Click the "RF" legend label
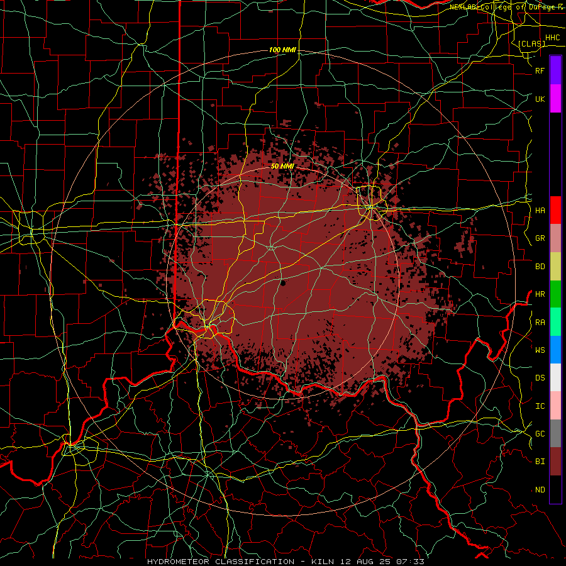Image resolution: width=566 pixels, height=566 pixels. (x=540, y=70)
